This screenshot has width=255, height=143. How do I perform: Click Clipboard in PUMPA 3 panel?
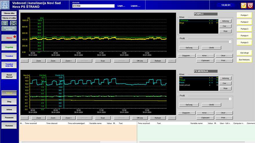[x=205, y=60]
